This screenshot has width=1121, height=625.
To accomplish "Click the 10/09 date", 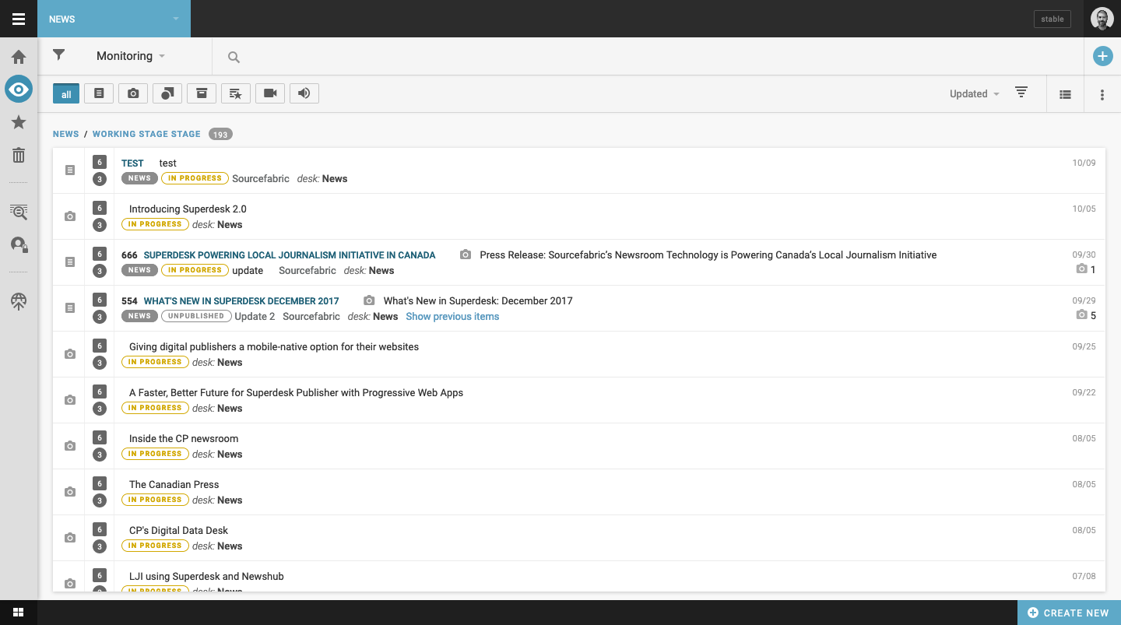I will 1084,163.
